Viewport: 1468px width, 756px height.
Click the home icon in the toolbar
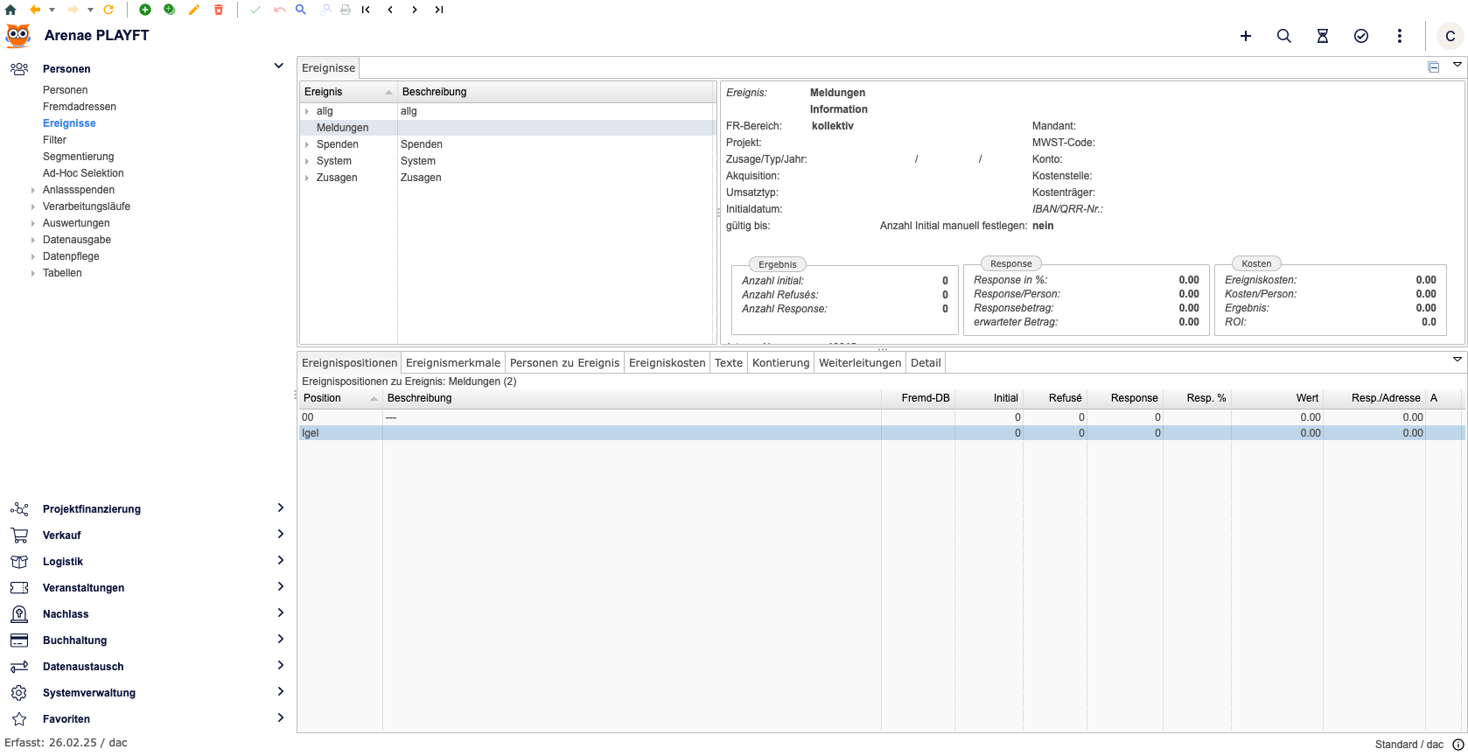(x=10, y=10)
